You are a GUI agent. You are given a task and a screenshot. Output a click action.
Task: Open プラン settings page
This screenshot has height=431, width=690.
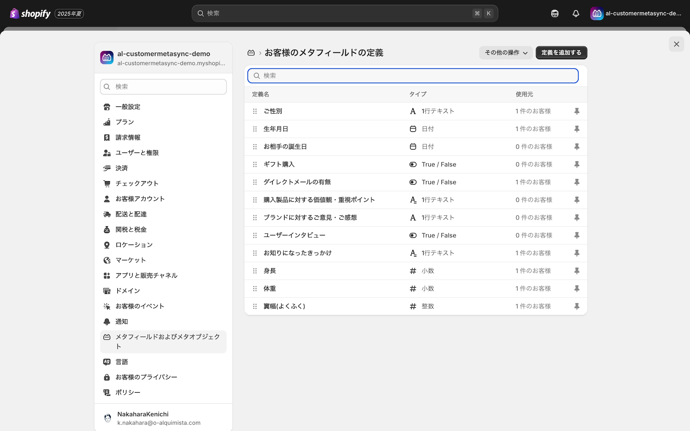[163, 122]
